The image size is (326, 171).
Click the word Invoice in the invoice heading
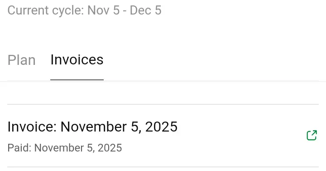(x=31, y=127)
